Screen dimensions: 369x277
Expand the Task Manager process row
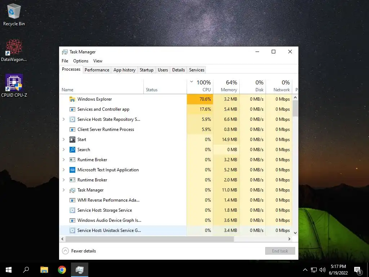pos(63,190)
